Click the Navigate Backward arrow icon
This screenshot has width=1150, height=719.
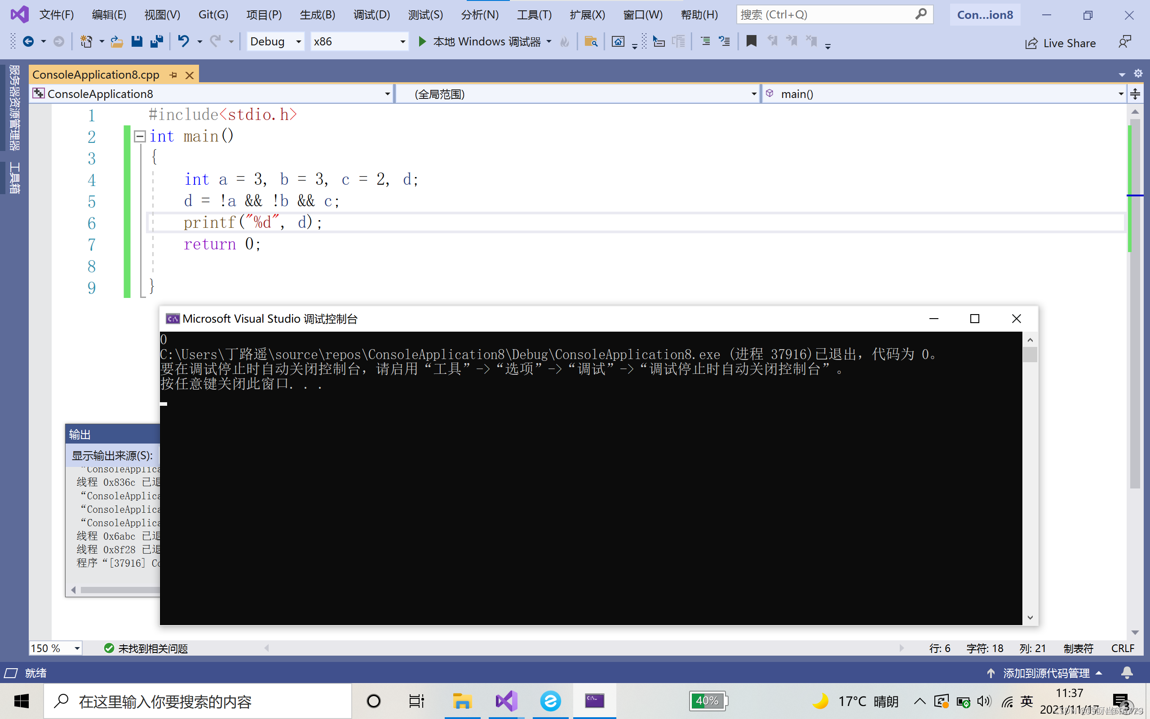[28, 42]
